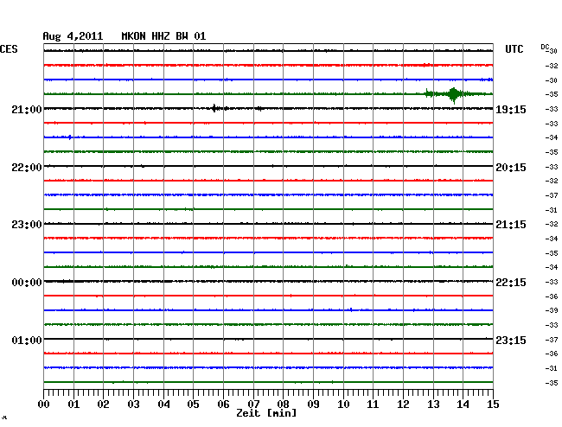Click minute label 01 on x-axis
This screenshot has width=562, height=427.
tap(73, 404)
